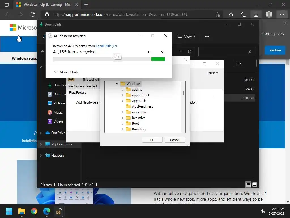Select My Computer in sidebar
This screenshot has height=218, width=290.
(59, 144)
